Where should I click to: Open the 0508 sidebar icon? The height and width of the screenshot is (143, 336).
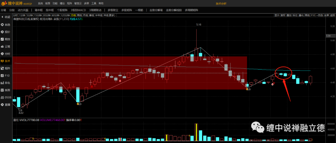pyautogui.click(x=2, y=97)
